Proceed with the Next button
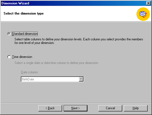 coord(75,108)
